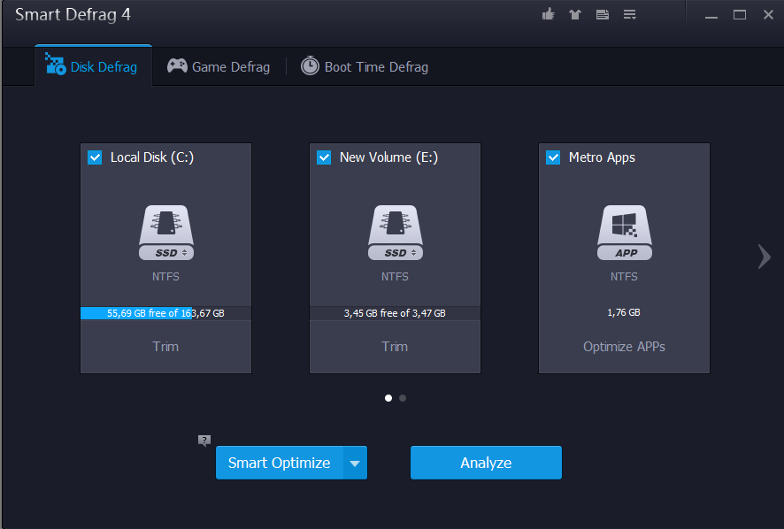Click the Smart Optimize button
This screenshot has height=529, width=784.
[x=280, y=463]
